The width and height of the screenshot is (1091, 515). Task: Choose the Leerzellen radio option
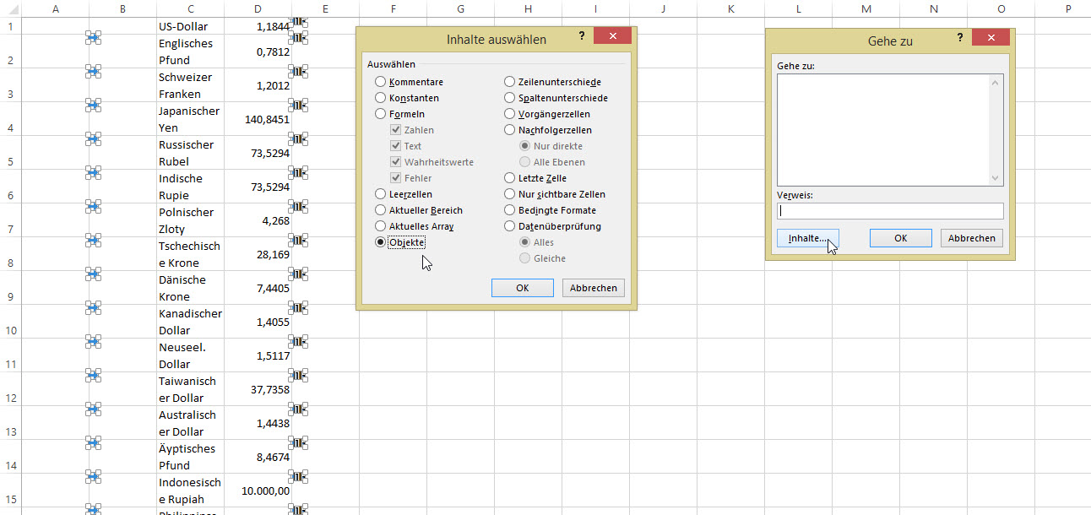pyautogui.click(x=381, y=194)
